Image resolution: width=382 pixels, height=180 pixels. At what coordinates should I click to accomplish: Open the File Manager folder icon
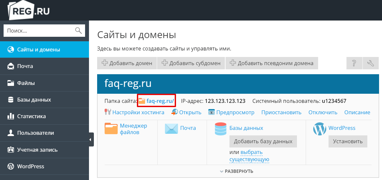111,129
